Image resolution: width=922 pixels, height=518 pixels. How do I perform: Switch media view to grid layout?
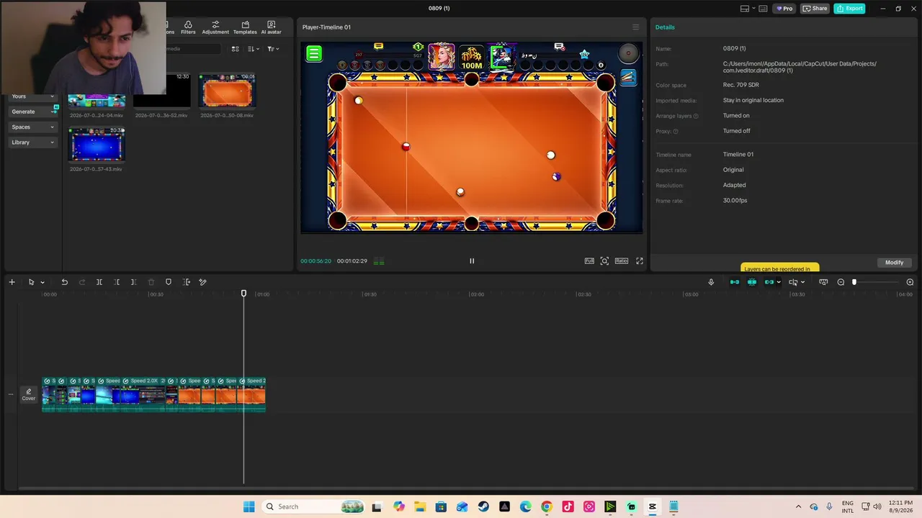pos(235,49)
